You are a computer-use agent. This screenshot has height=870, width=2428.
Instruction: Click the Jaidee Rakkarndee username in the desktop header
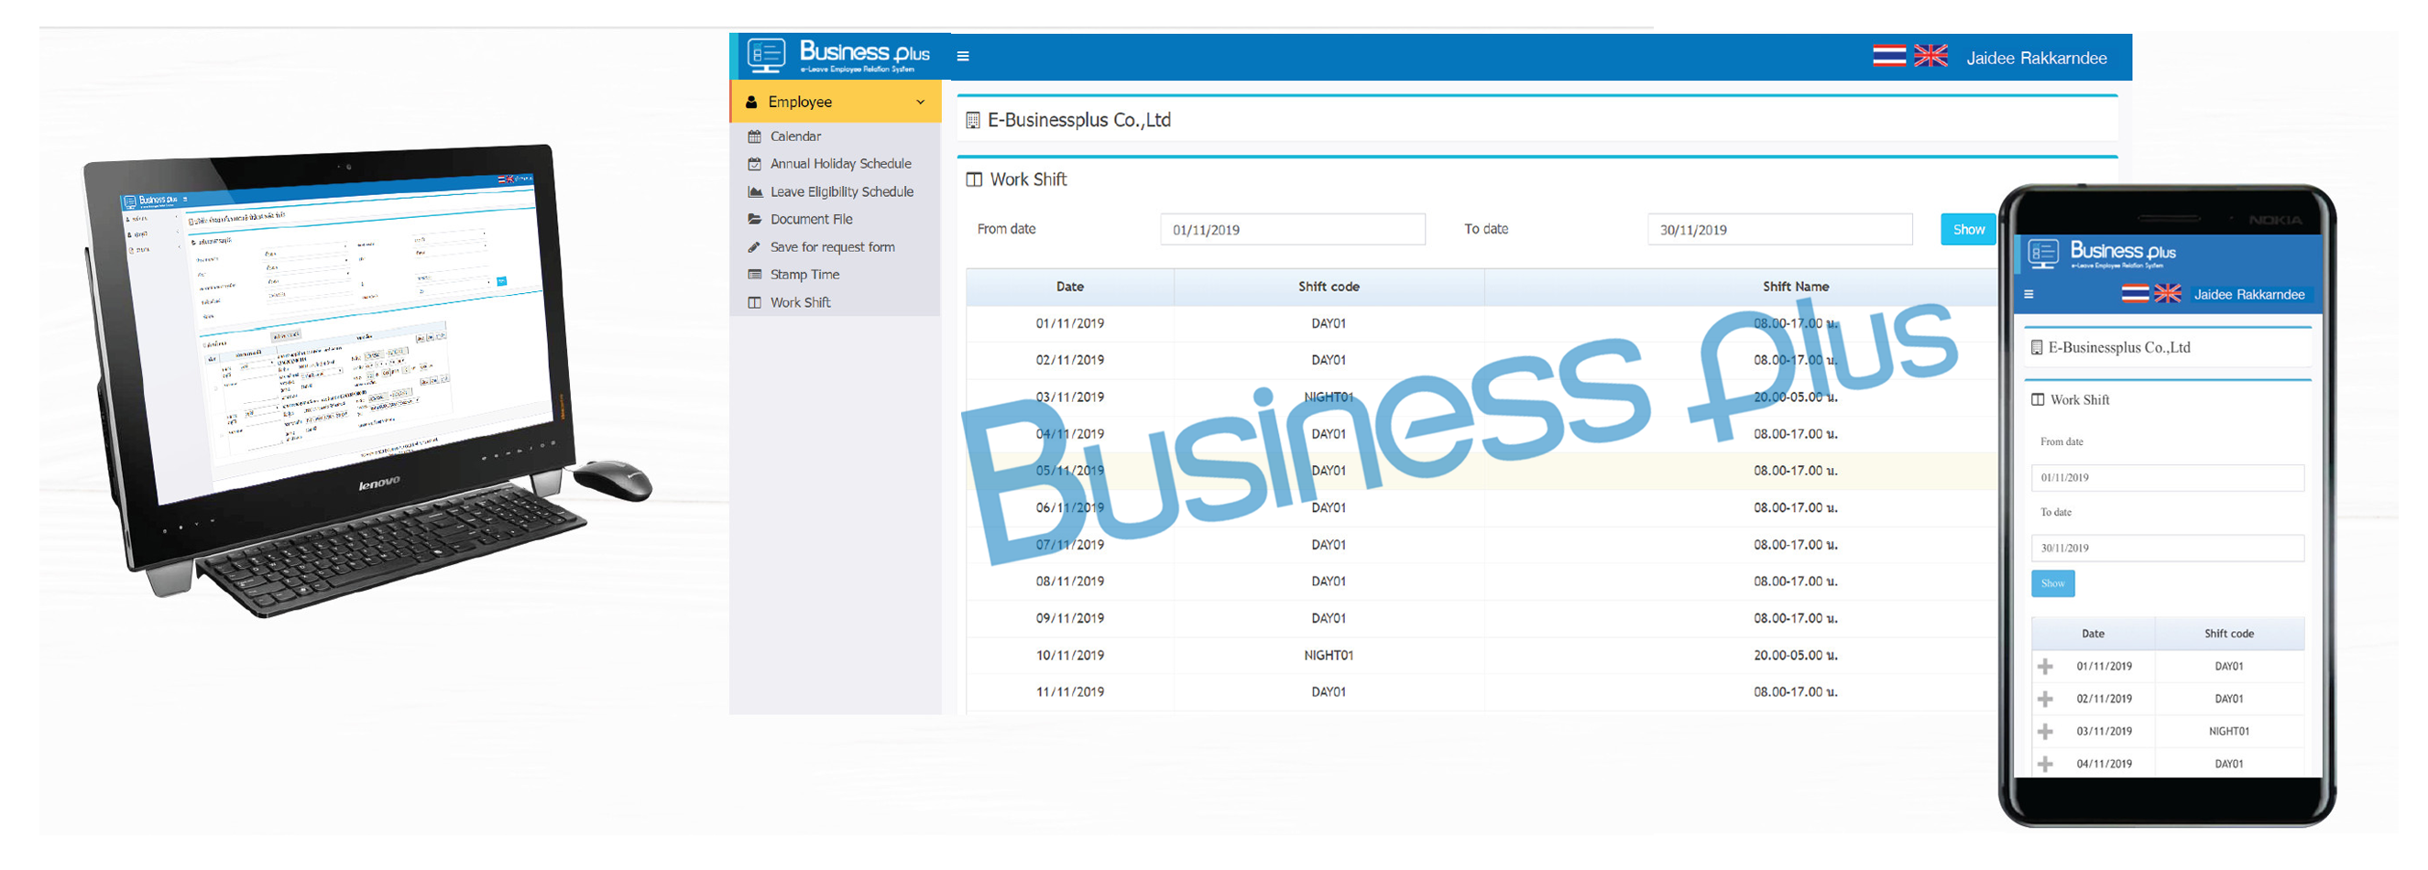coord(2035,59)
